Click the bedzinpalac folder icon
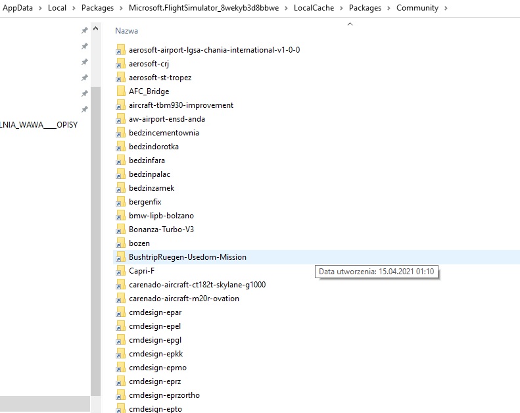This screenshot has width=520, height=413. click(x=120, y=174)
